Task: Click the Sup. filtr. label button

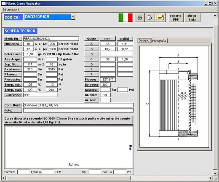Action: (x=13, y=64)
